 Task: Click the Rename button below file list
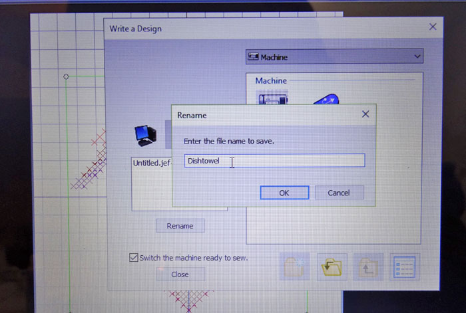click(x=180, y=226)
